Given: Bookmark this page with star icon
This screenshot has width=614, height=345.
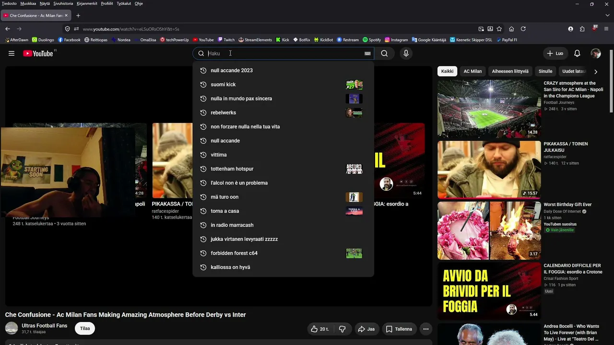Looking at the screenshot, I should pos(499,29).
